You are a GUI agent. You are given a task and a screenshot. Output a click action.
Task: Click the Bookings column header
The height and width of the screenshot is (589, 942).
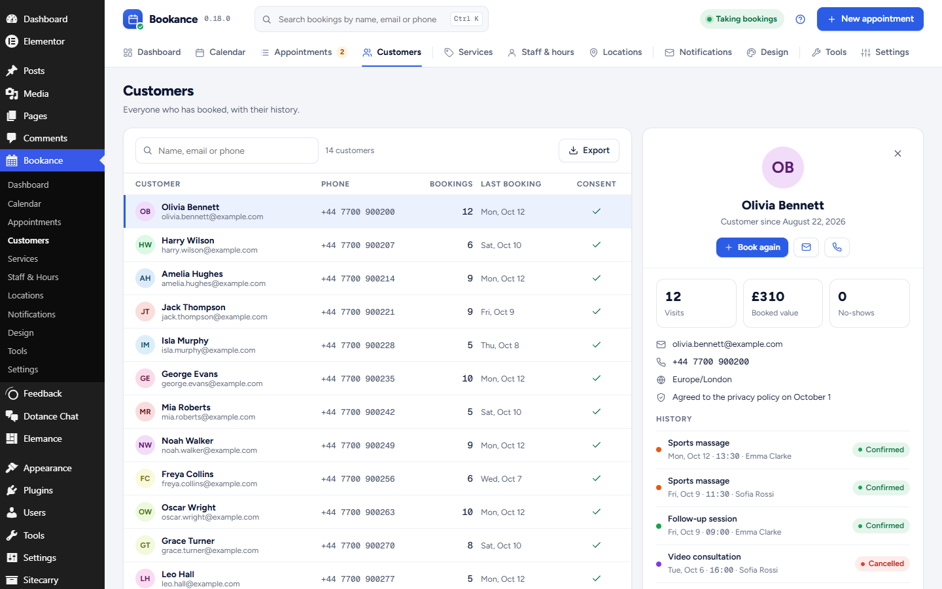tap(451, 184)
